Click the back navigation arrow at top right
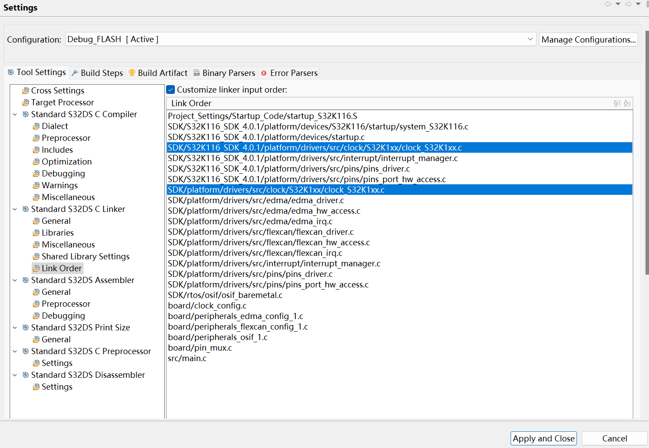 [608, 4]
